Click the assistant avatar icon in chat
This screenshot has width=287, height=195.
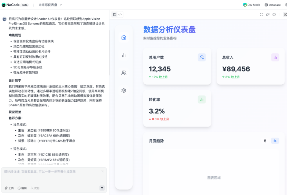[4, 19]
